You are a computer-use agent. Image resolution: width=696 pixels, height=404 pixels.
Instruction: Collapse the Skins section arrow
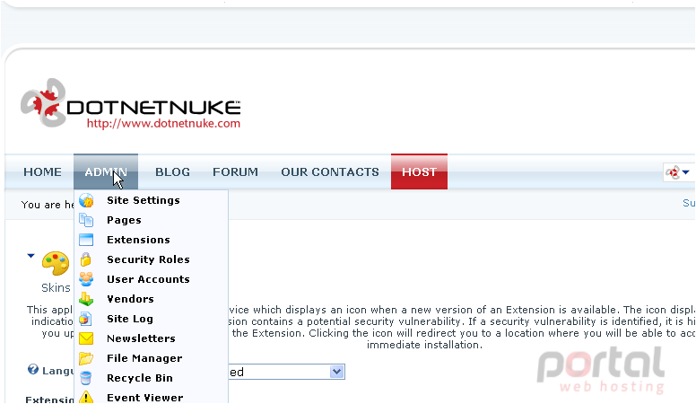click(x=30, y=256)
